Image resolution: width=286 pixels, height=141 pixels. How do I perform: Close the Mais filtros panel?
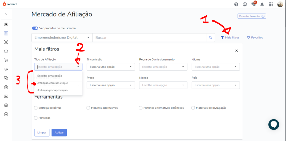coord(237,51)
